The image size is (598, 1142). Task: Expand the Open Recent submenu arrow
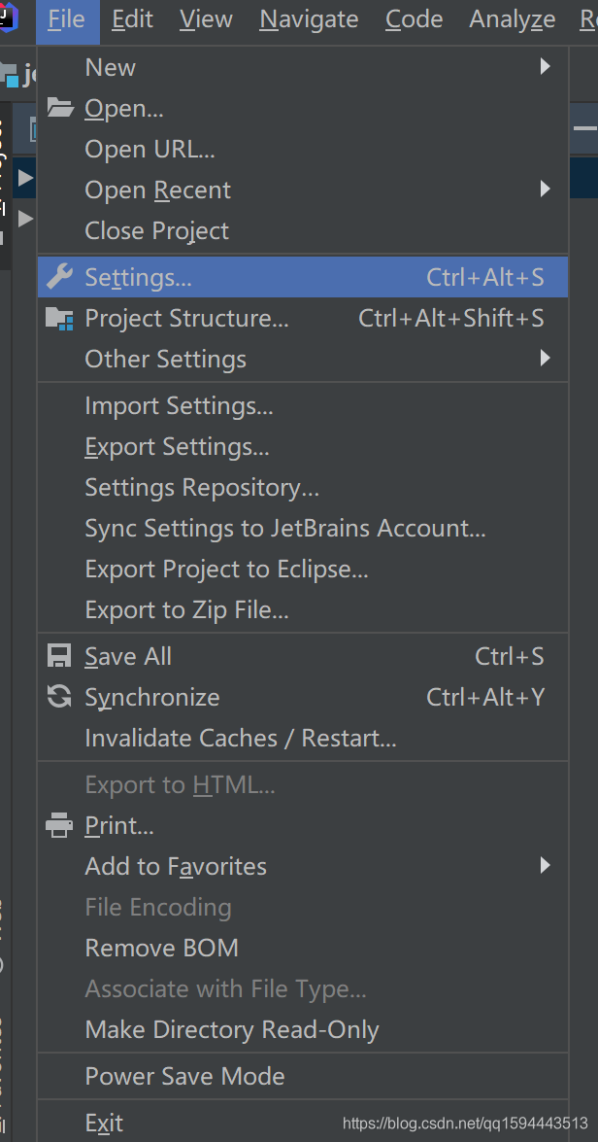[546, 190]
